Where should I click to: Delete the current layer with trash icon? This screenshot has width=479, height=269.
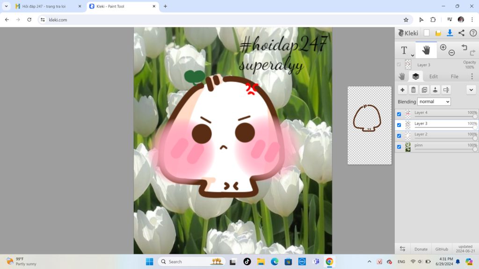pyautogui.click(x=414, y=90)
